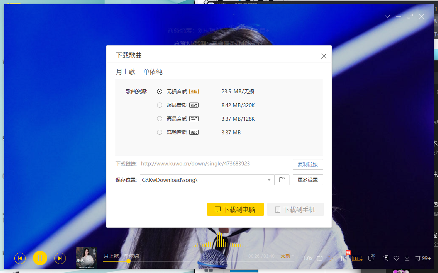This screenshot has width=438, height=273.
Task: Select 无损音质 lossless quality option
Action: pos(160,91)
